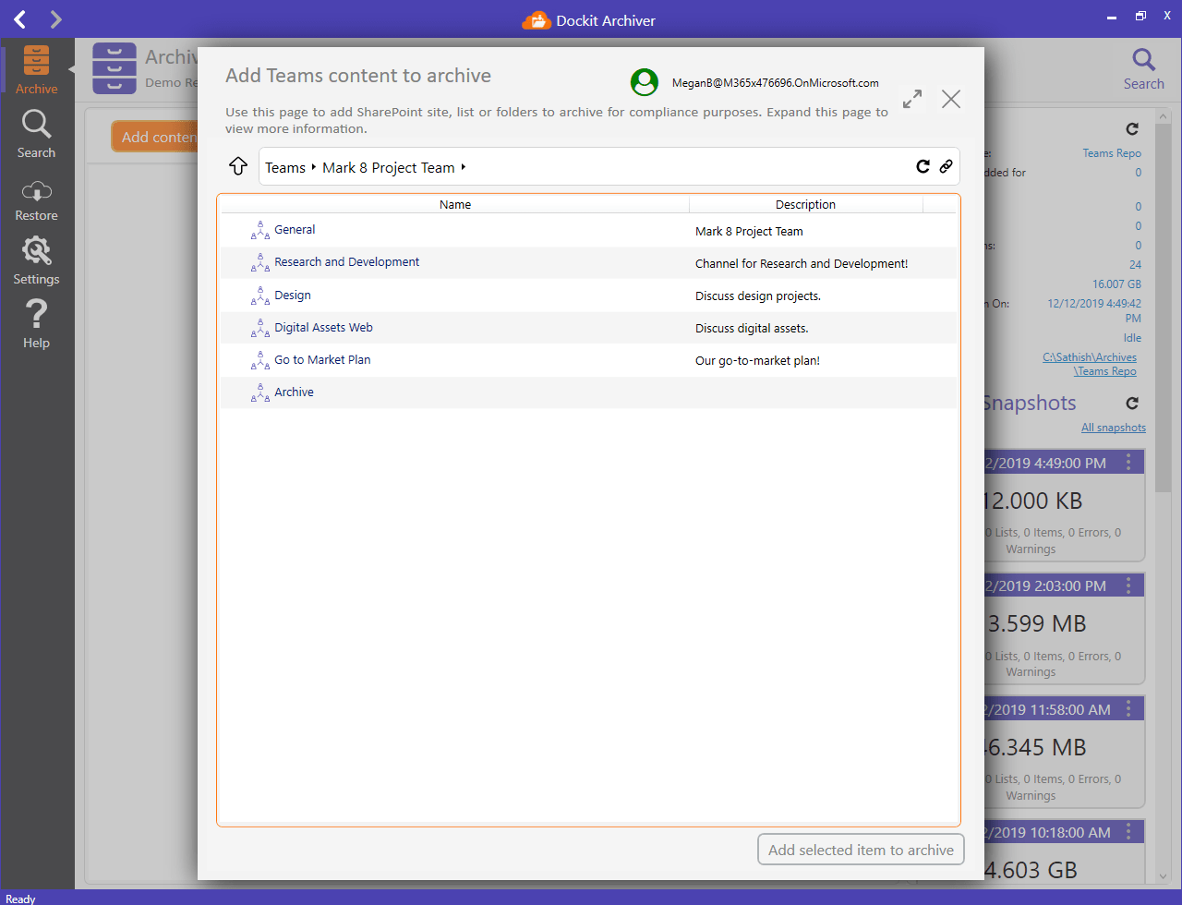Click the Add content button behind the dialog
1182x905 pixels.
point(155,137)
